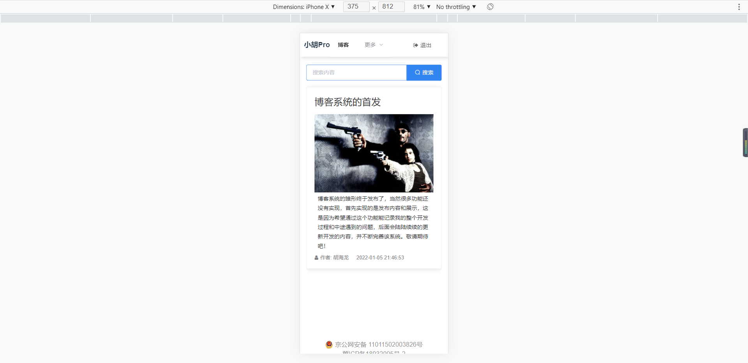Click the logout exit icon beside 退出
Viewport: 748px width, 363px height.
pyautogui.click(x=415, y=45)
